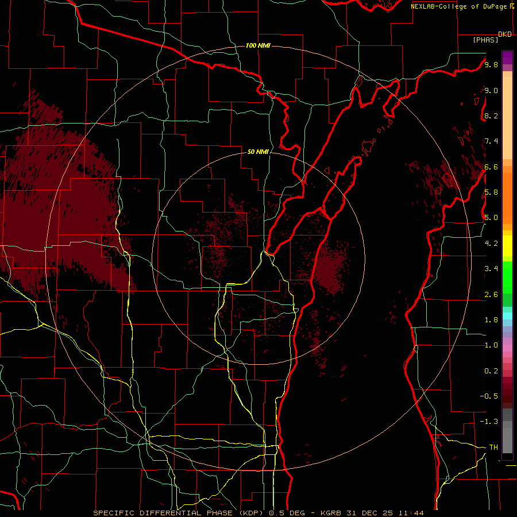Image resolution: width=517 pixels, height=517 pixels.
Task: Click the 5.8 color scale value
Action: coord(491,192)
